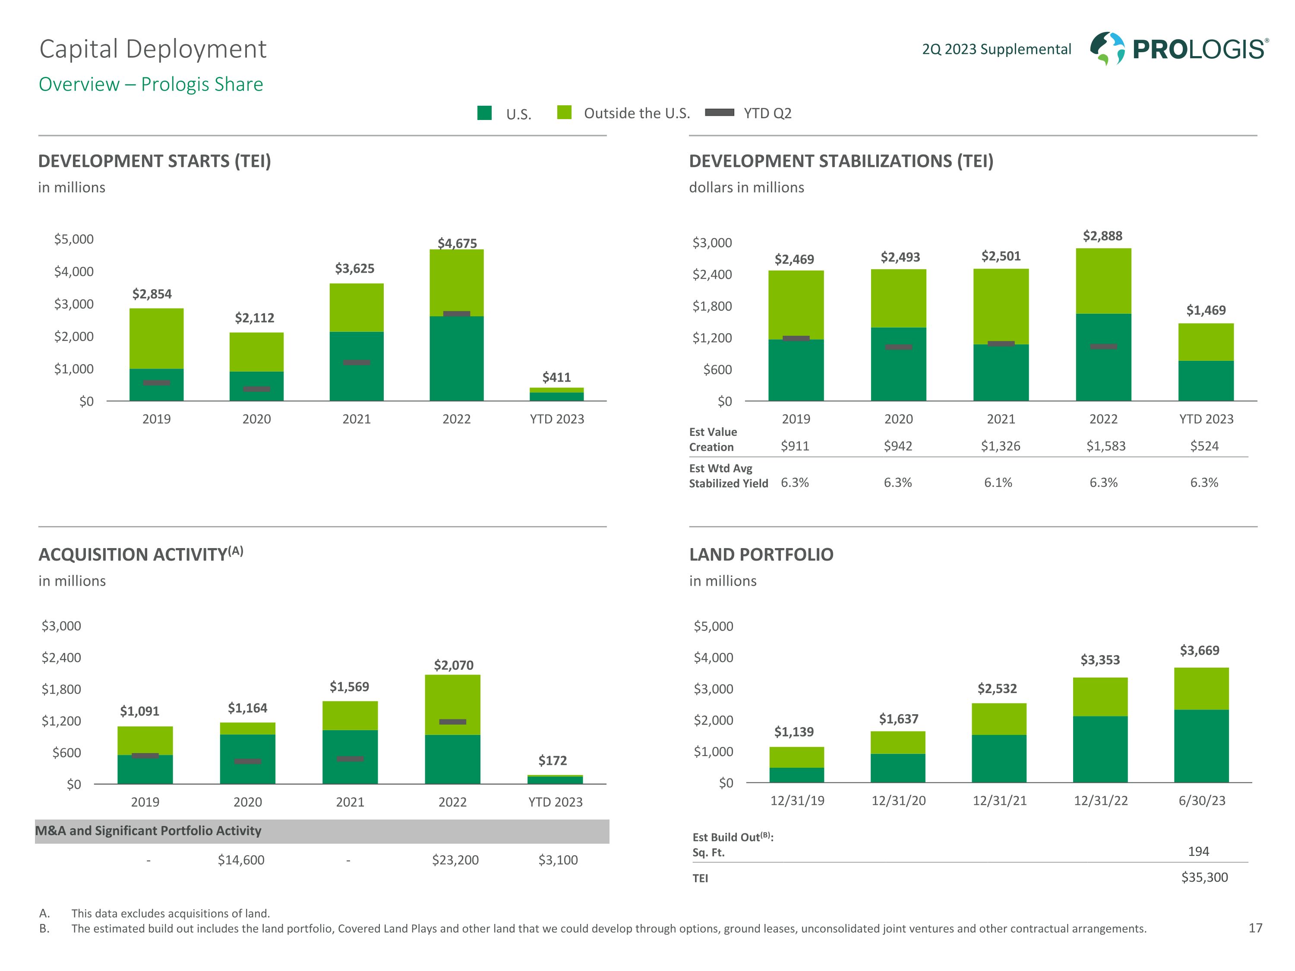
Task: Click the Outside the U.S. legend swatch
Action: tap(564, 112)
